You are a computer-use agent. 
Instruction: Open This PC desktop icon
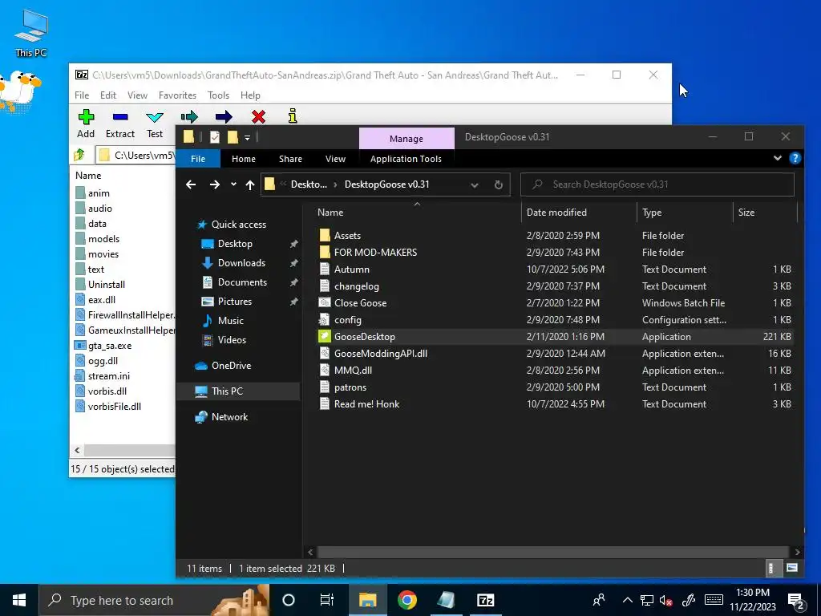point(31,33)
